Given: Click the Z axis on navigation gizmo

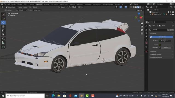Looking at the screenshot, I should [139, 13].
